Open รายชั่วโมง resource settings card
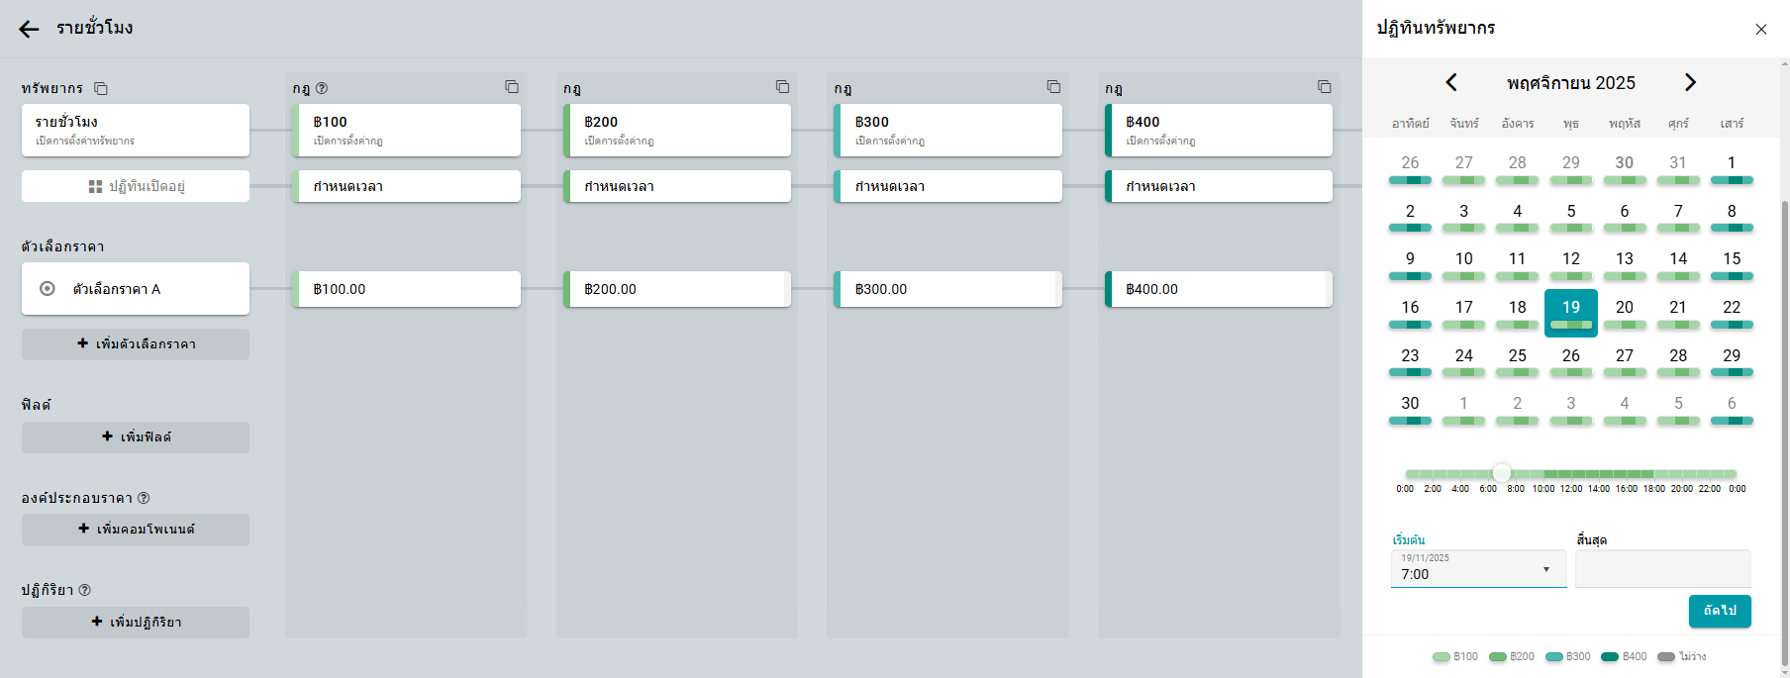Screen dimensions: 1790x678 click(x=136, y=130)
